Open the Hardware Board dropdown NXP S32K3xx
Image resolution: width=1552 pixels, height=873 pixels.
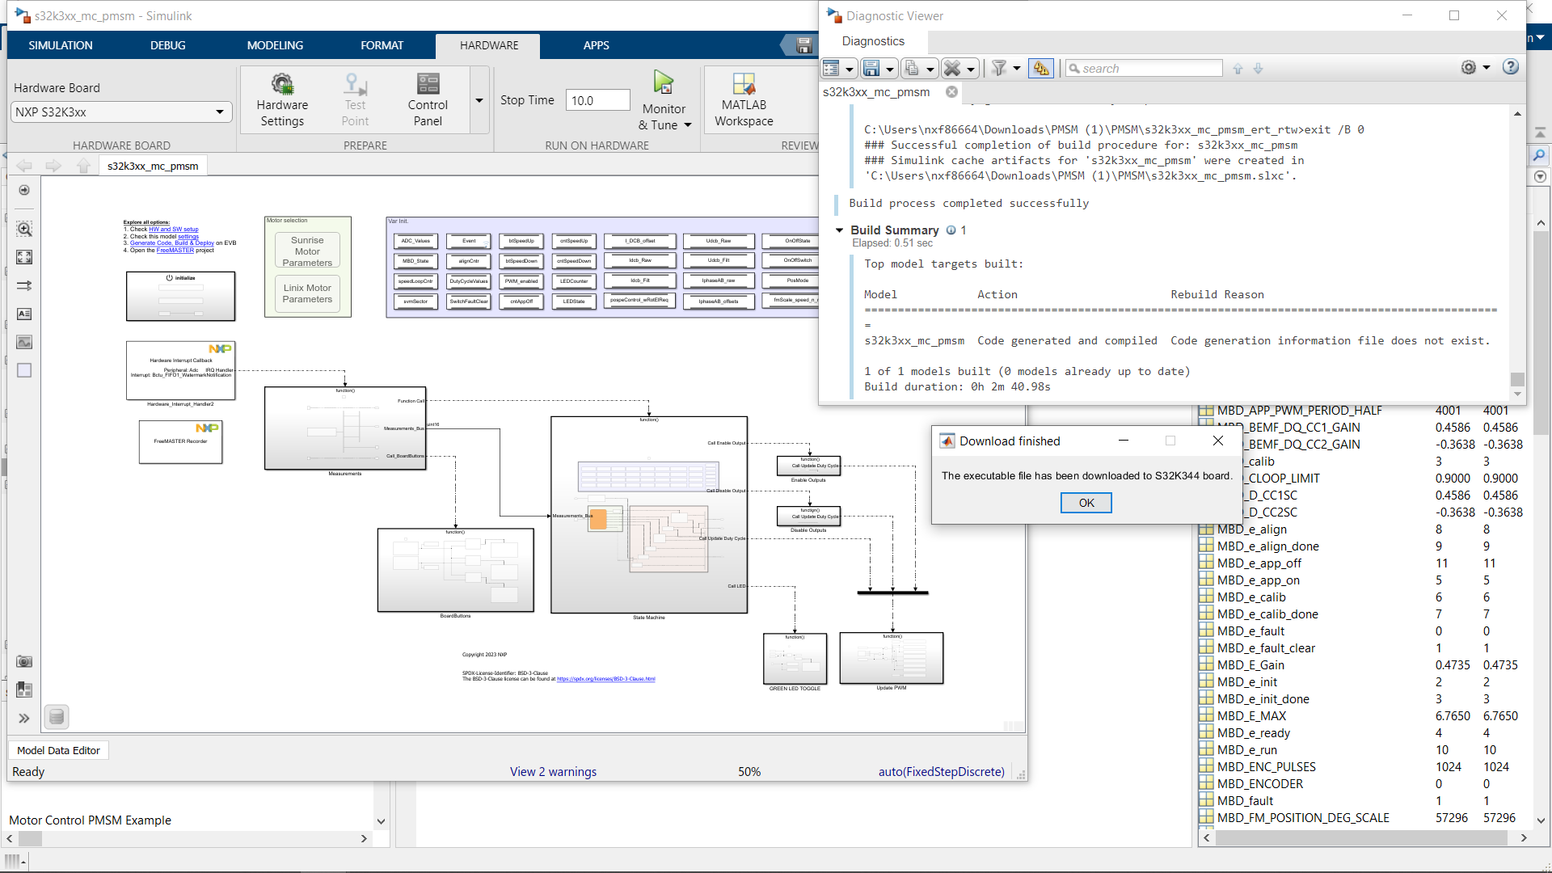[121, 112]
